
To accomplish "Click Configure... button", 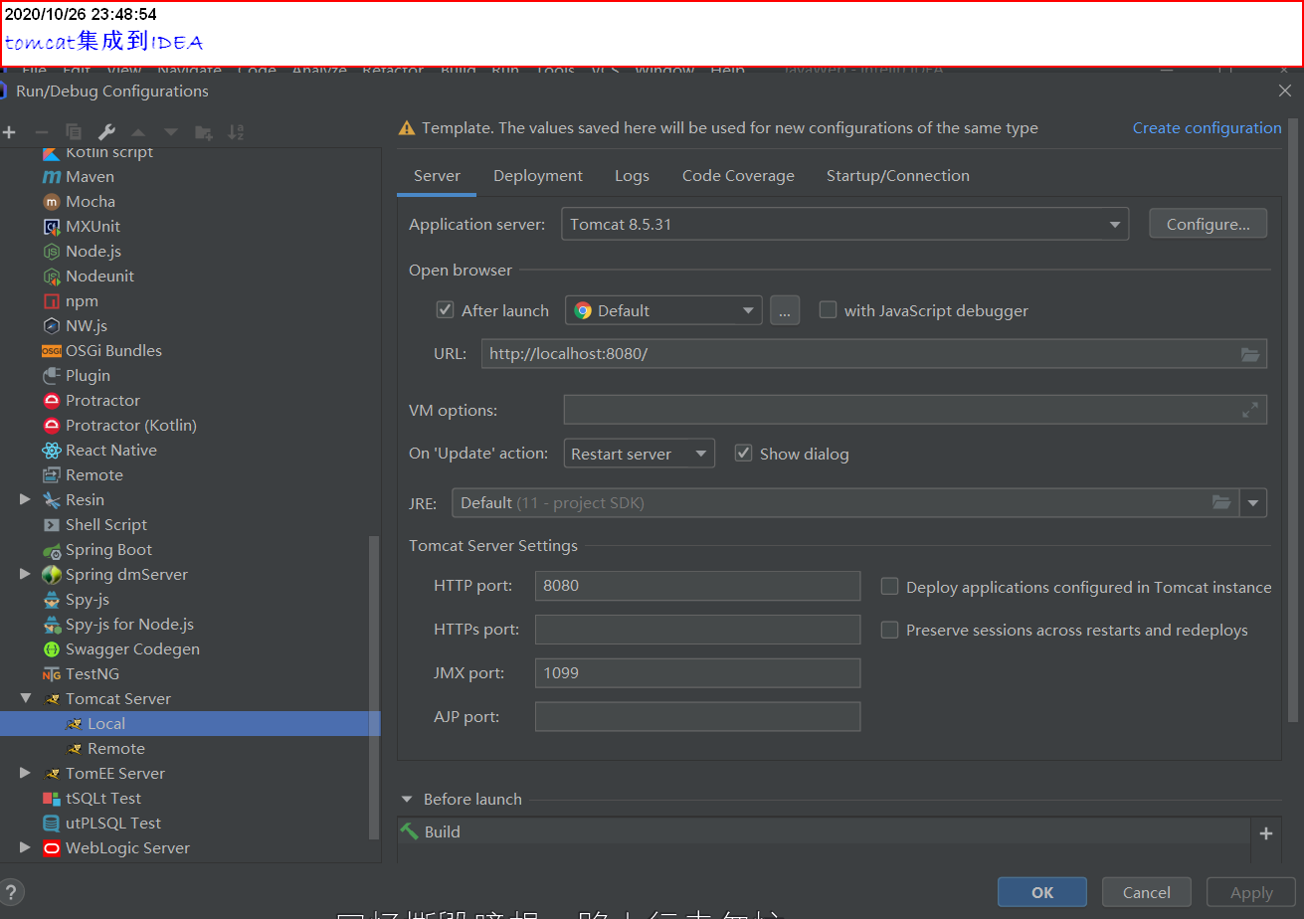I will pos(1209,224).
